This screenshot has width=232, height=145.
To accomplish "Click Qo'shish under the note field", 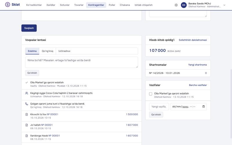I will tap(32, 73).
